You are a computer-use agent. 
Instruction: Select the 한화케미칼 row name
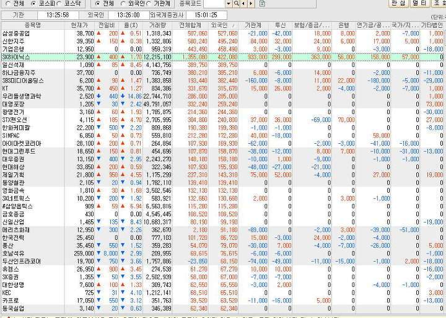(x=16, y=128)
